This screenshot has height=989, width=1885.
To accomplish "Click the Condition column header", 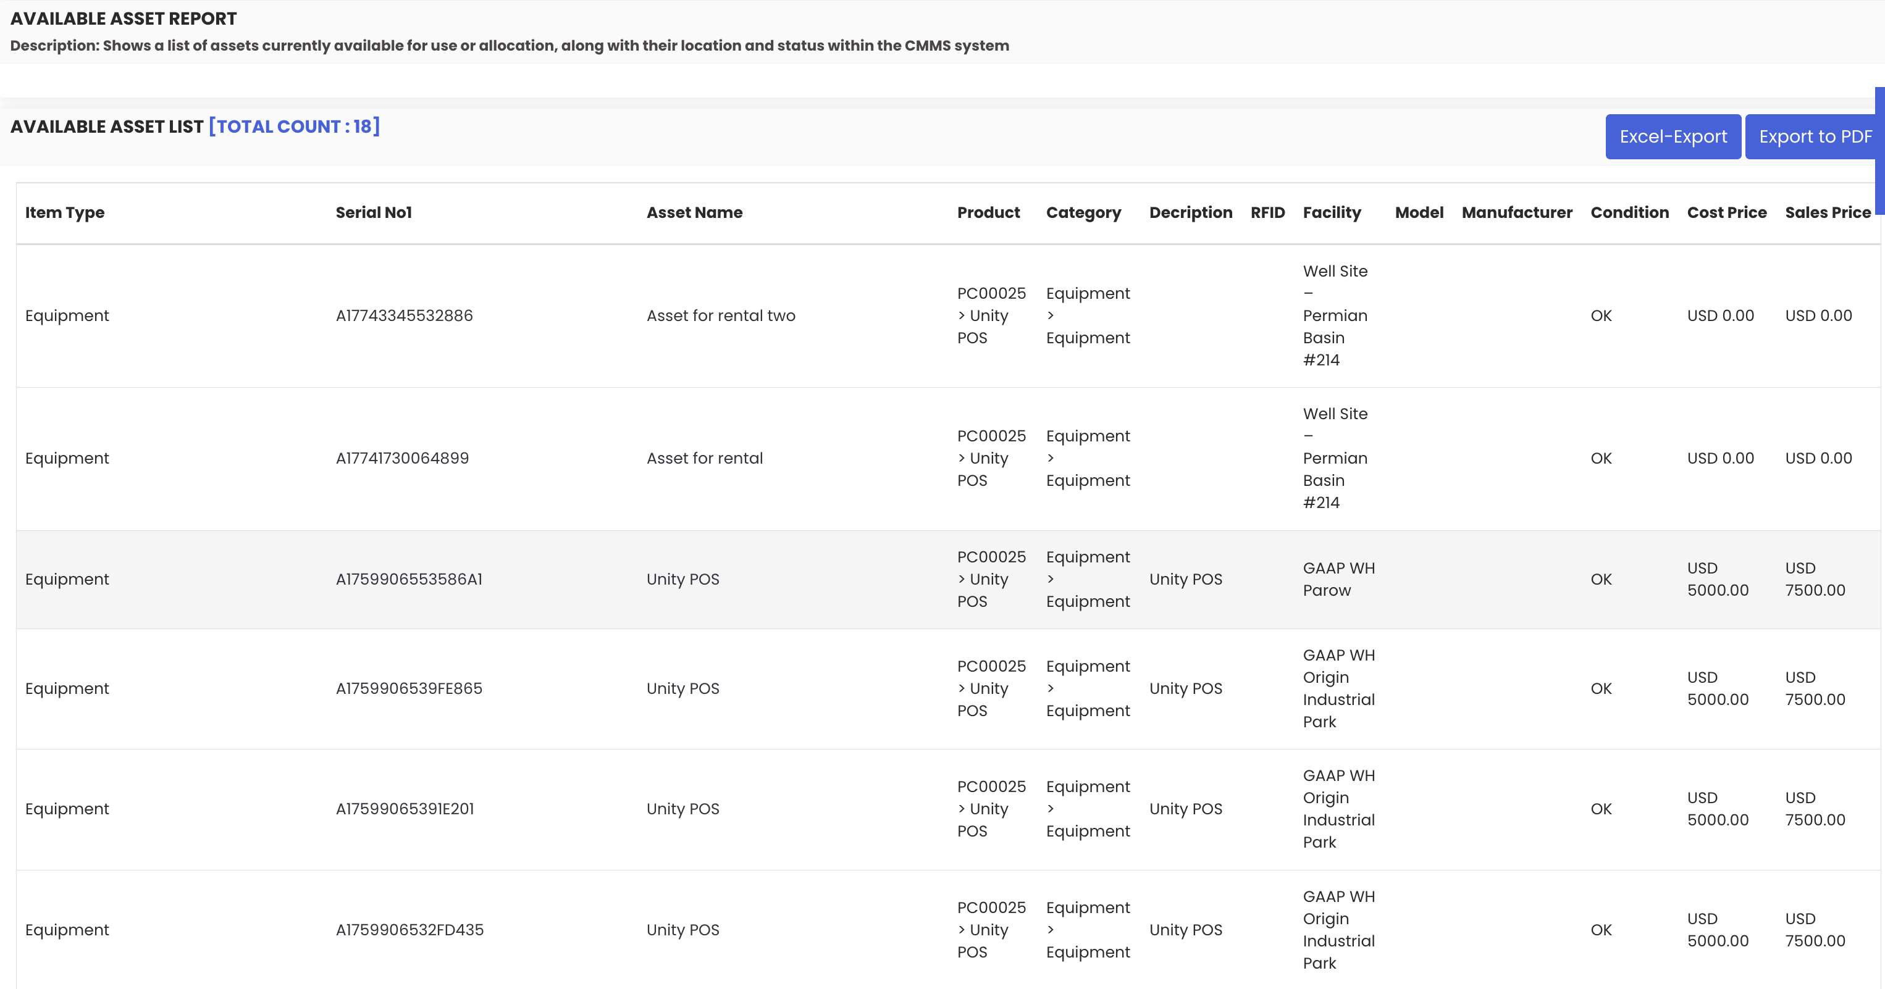I will (1629, 213).
